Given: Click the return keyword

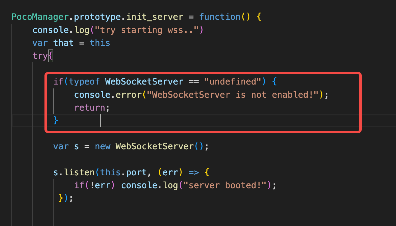Looking at the screenshot, I should click(90, 108).
